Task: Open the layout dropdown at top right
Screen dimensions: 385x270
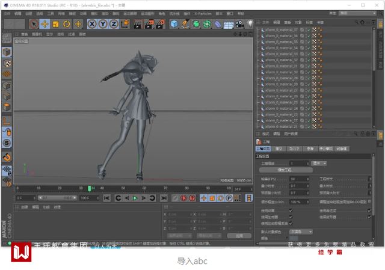Action: click(357, 13)
